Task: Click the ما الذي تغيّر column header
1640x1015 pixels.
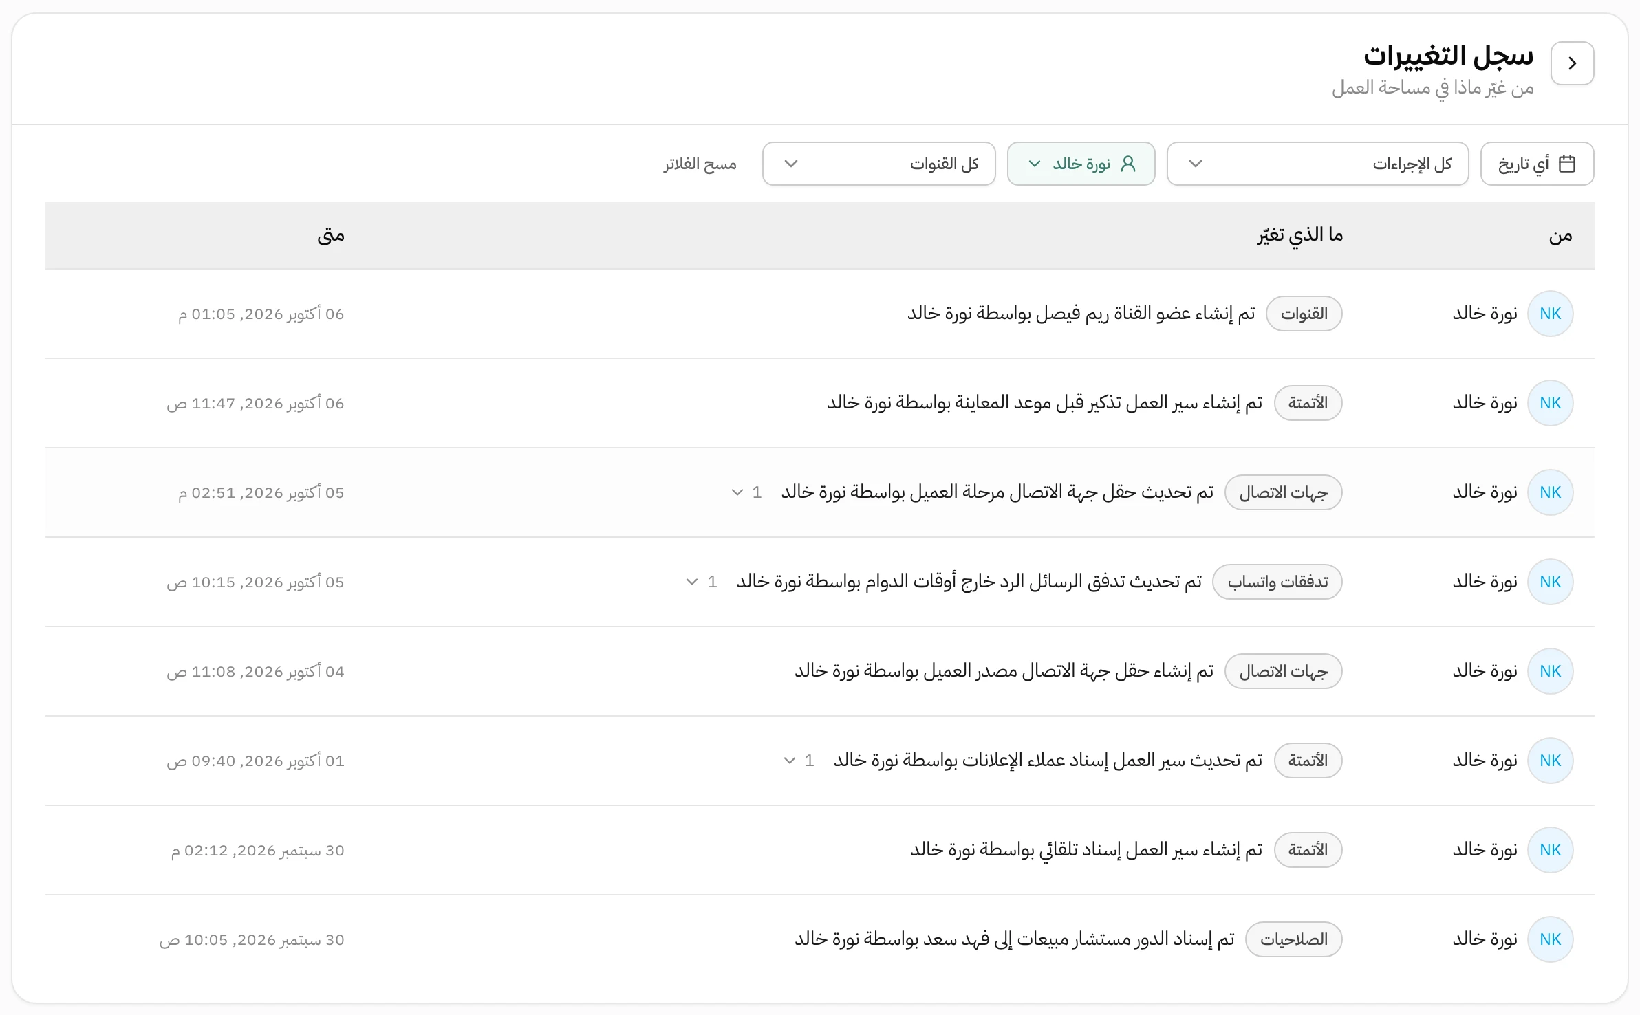Action: click(x=1300, y=236)
